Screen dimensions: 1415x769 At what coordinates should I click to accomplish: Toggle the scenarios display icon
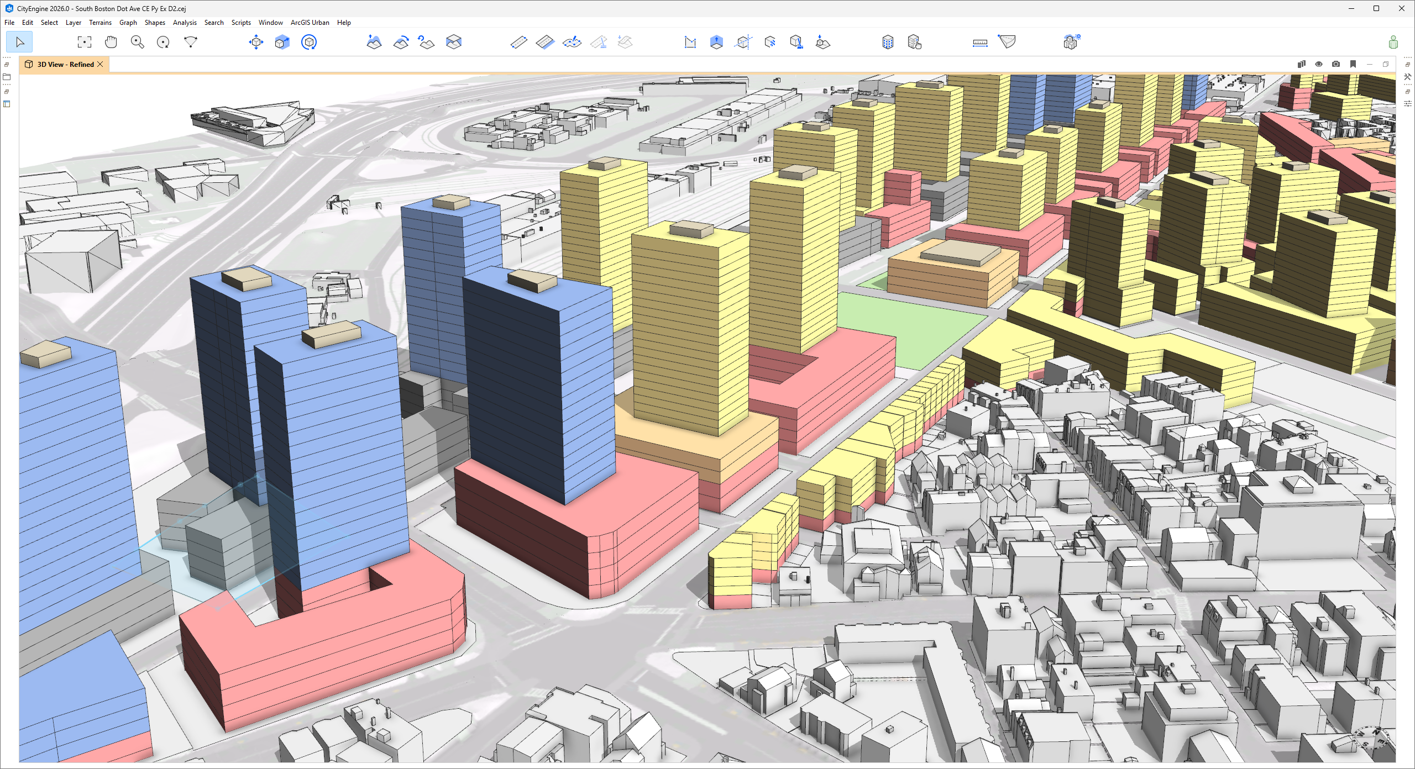coord(1302,64)
